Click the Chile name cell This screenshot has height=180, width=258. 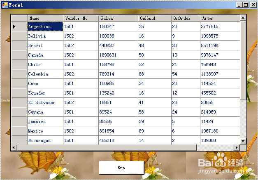coord(45,64)
